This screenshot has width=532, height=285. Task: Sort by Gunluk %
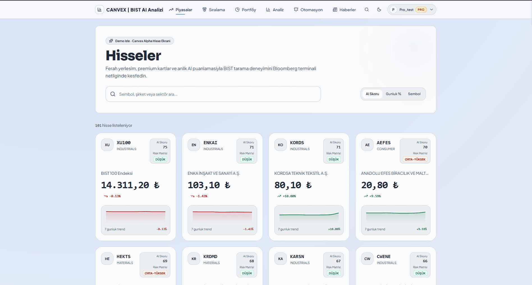click(x=393, y=94)
